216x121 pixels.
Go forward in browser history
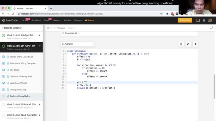click(x=8, y=14)
